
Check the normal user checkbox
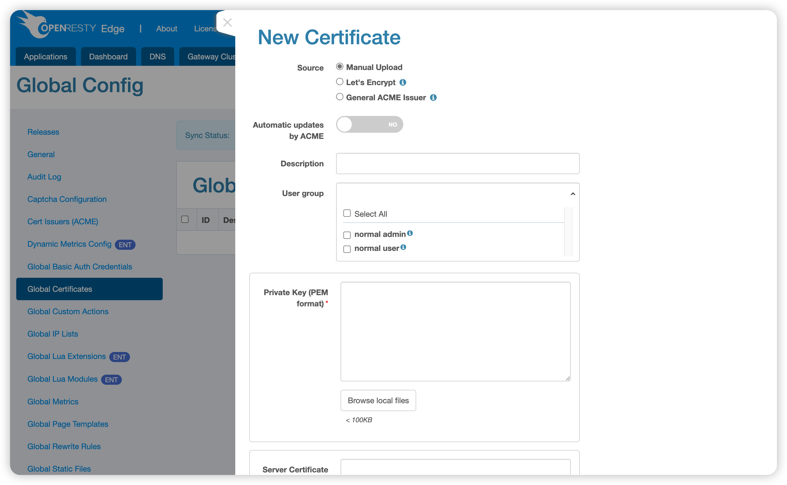(x=347, y=249)
